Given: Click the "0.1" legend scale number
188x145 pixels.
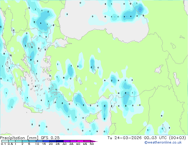Looking at the screenshot, I should pyautogui.click(x=3, y=144).
